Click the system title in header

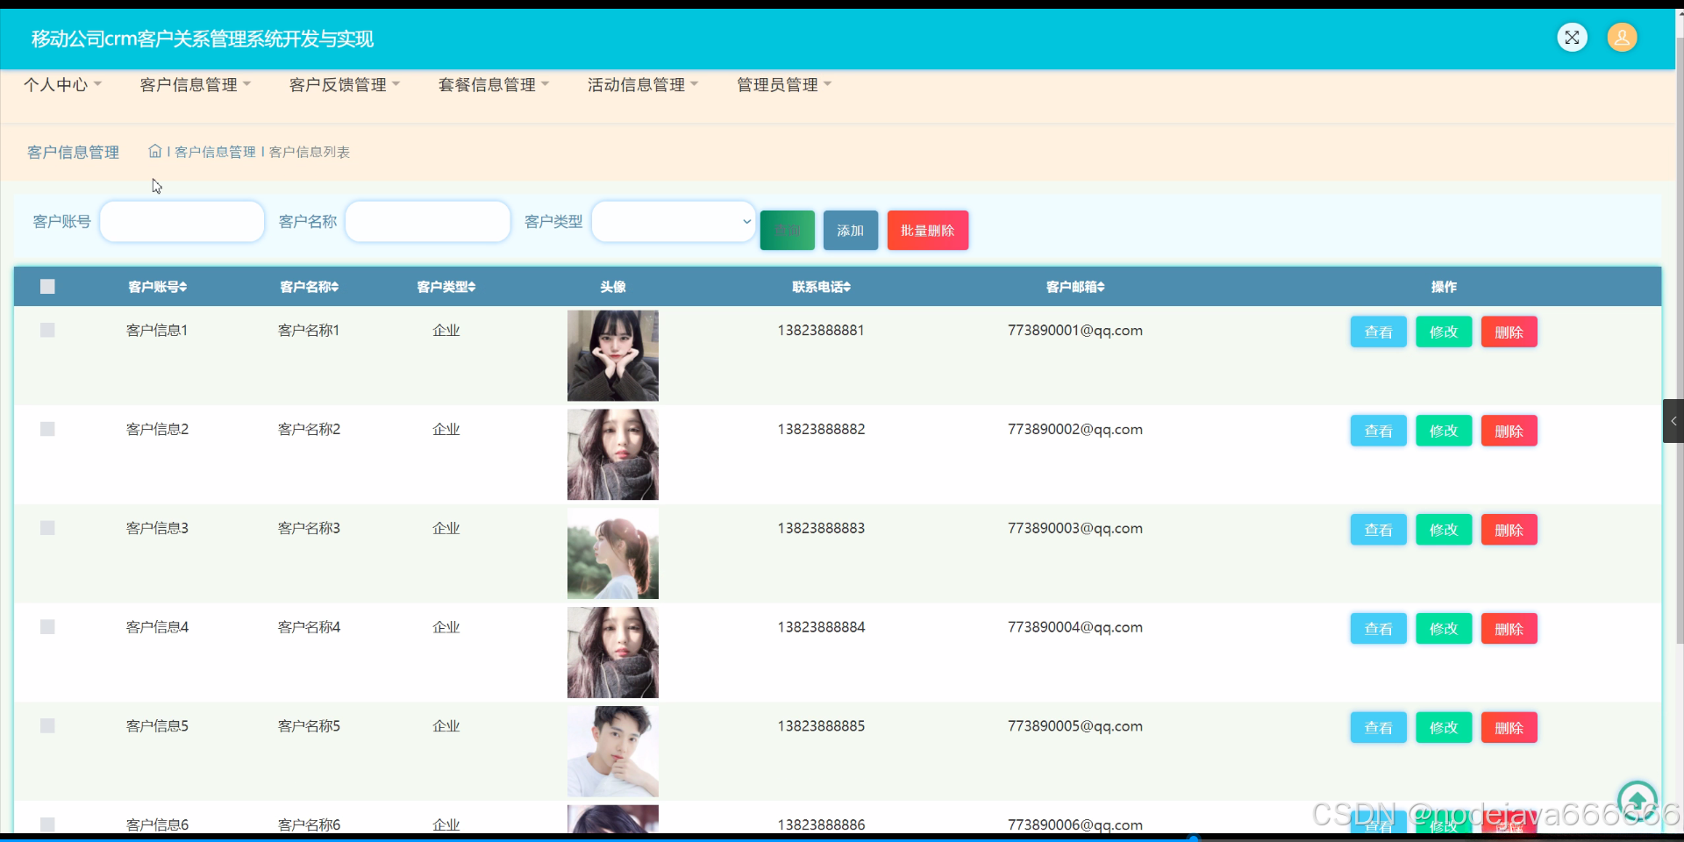(203, 39)
